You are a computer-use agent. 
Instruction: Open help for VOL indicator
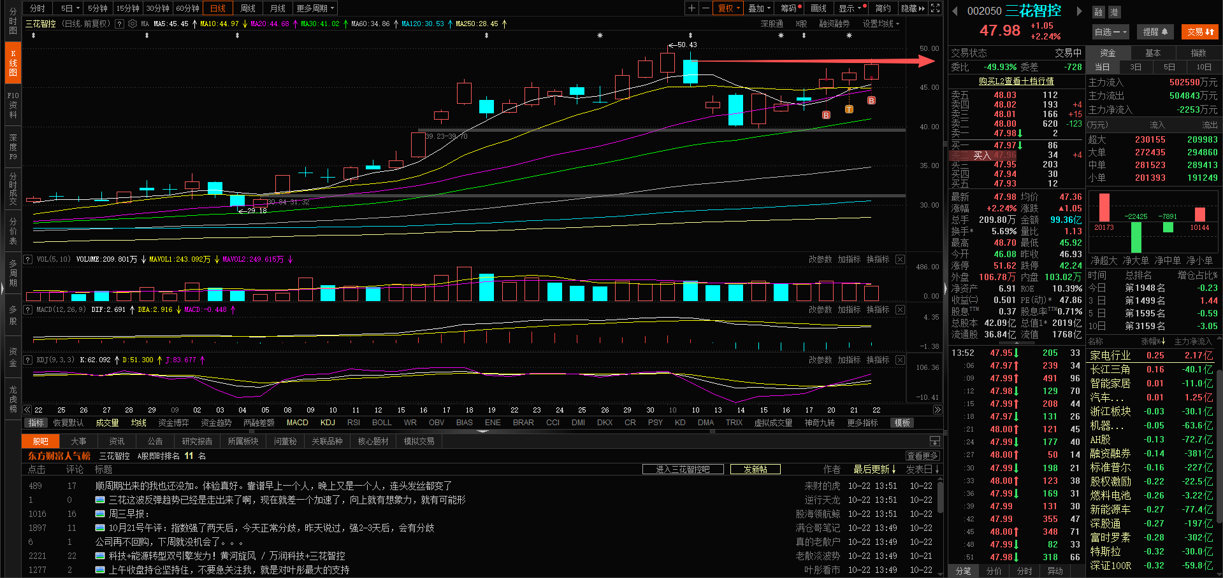coord(28,259)
